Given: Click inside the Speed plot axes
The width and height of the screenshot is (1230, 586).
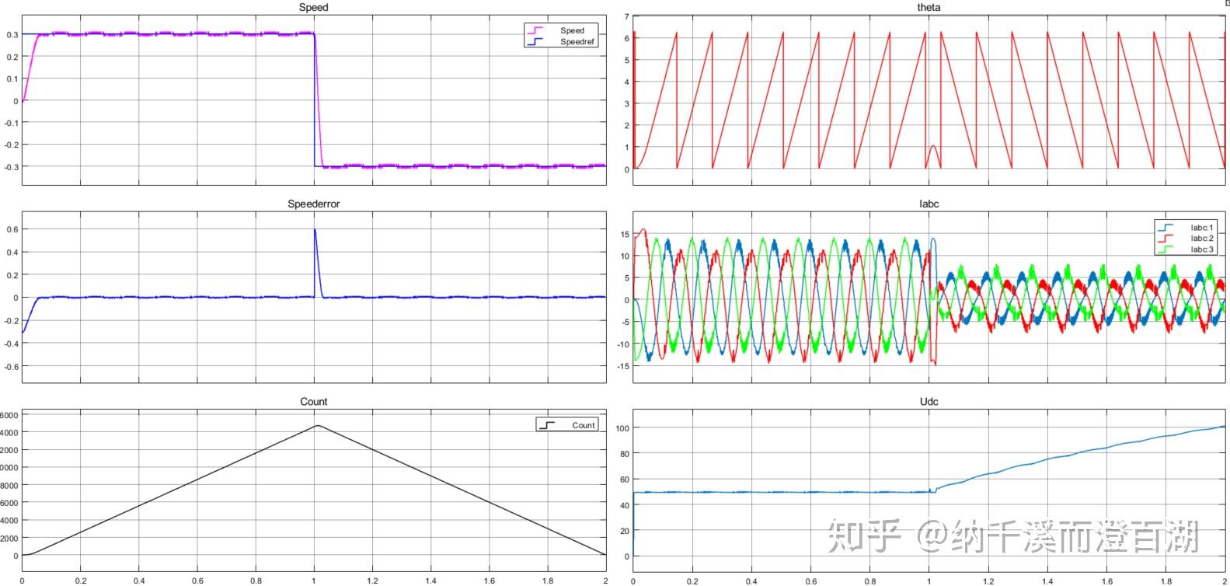Looking at the screenshot, I should (x=314, y=99).
